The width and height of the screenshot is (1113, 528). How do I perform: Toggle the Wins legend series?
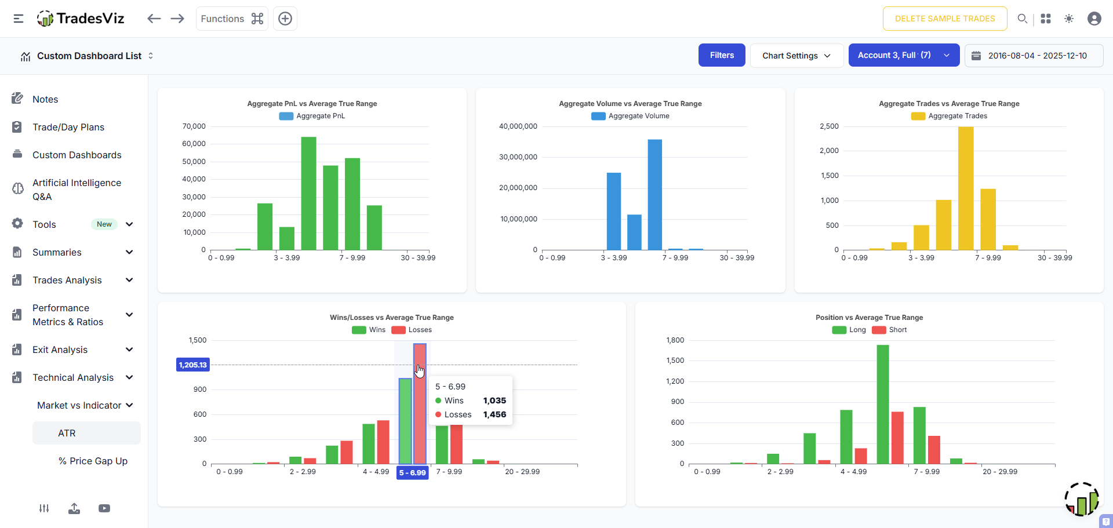(x=369, y=330)
